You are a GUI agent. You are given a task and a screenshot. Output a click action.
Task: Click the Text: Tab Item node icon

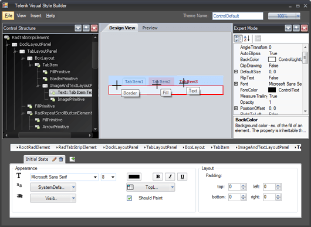[53, 93]
